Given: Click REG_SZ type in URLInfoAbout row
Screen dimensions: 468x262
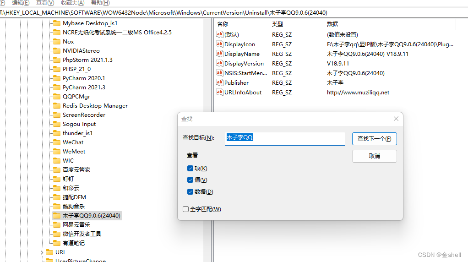Looking at the screenshot, I should (282, 93).
